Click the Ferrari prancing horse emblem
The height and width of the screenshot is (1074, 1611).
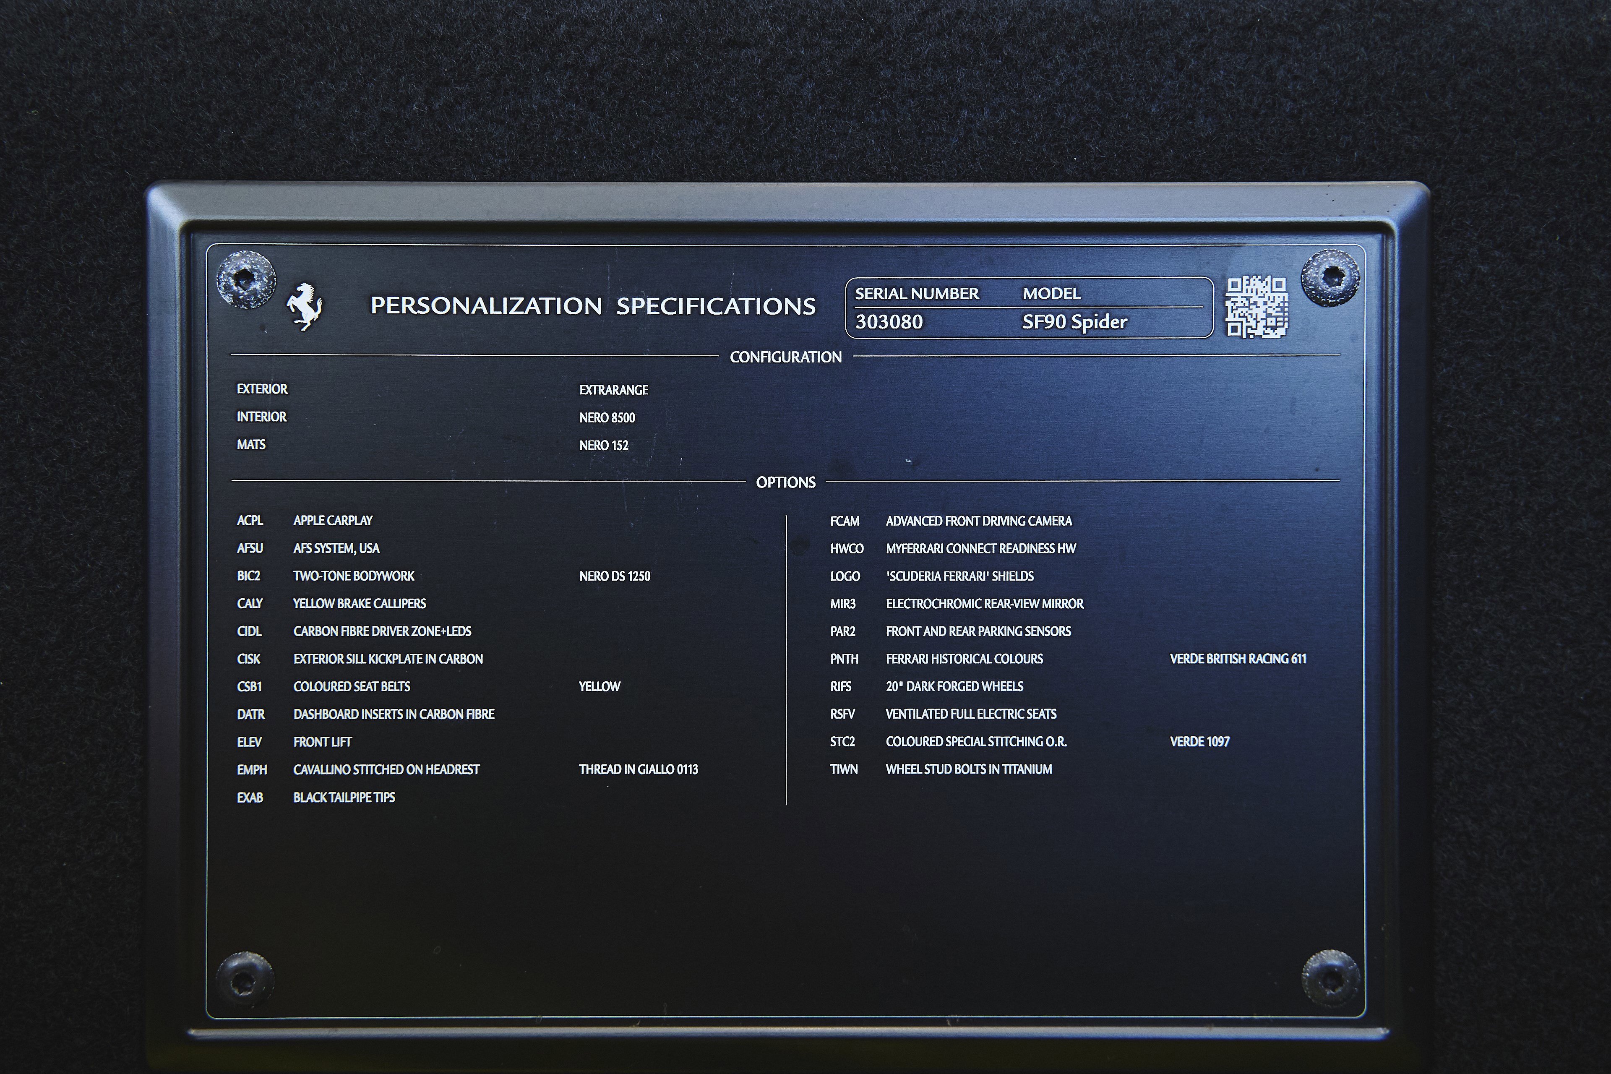coord(304,306)
